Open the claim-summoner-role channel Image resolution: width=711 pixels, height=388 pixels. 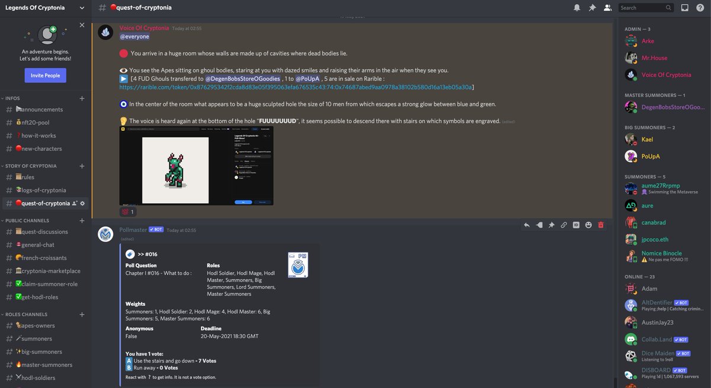tap(46, 284)
